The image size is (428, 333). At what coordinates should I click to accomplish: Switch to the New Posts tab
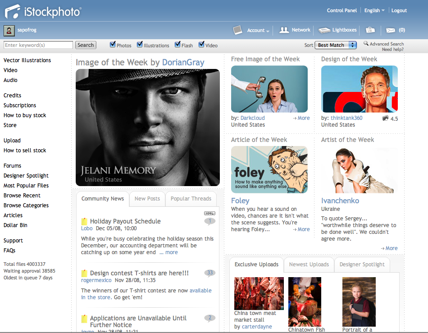coord(147,199)
